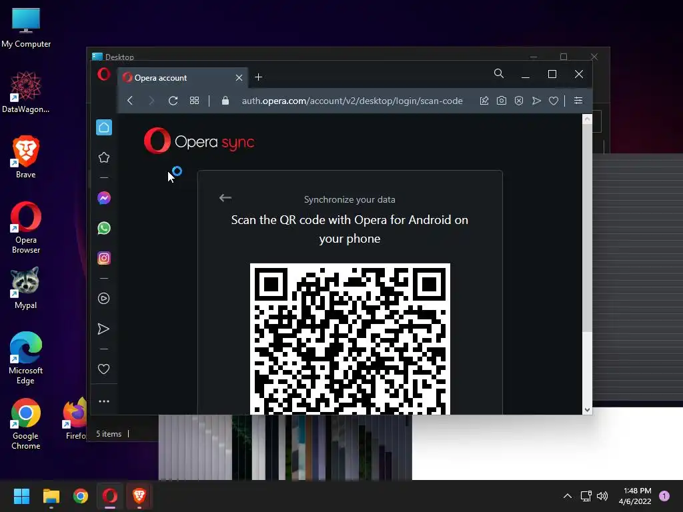This screenshot has width=683, height=512.
Task: Open network status tray icon
Action: pyautogui.click(x=586, y=496)
